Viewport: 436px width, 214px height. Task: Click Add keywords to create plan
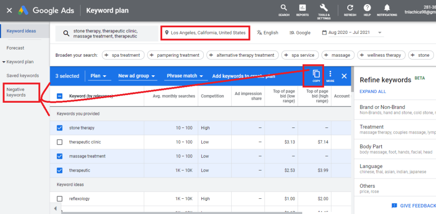[243, 76]
